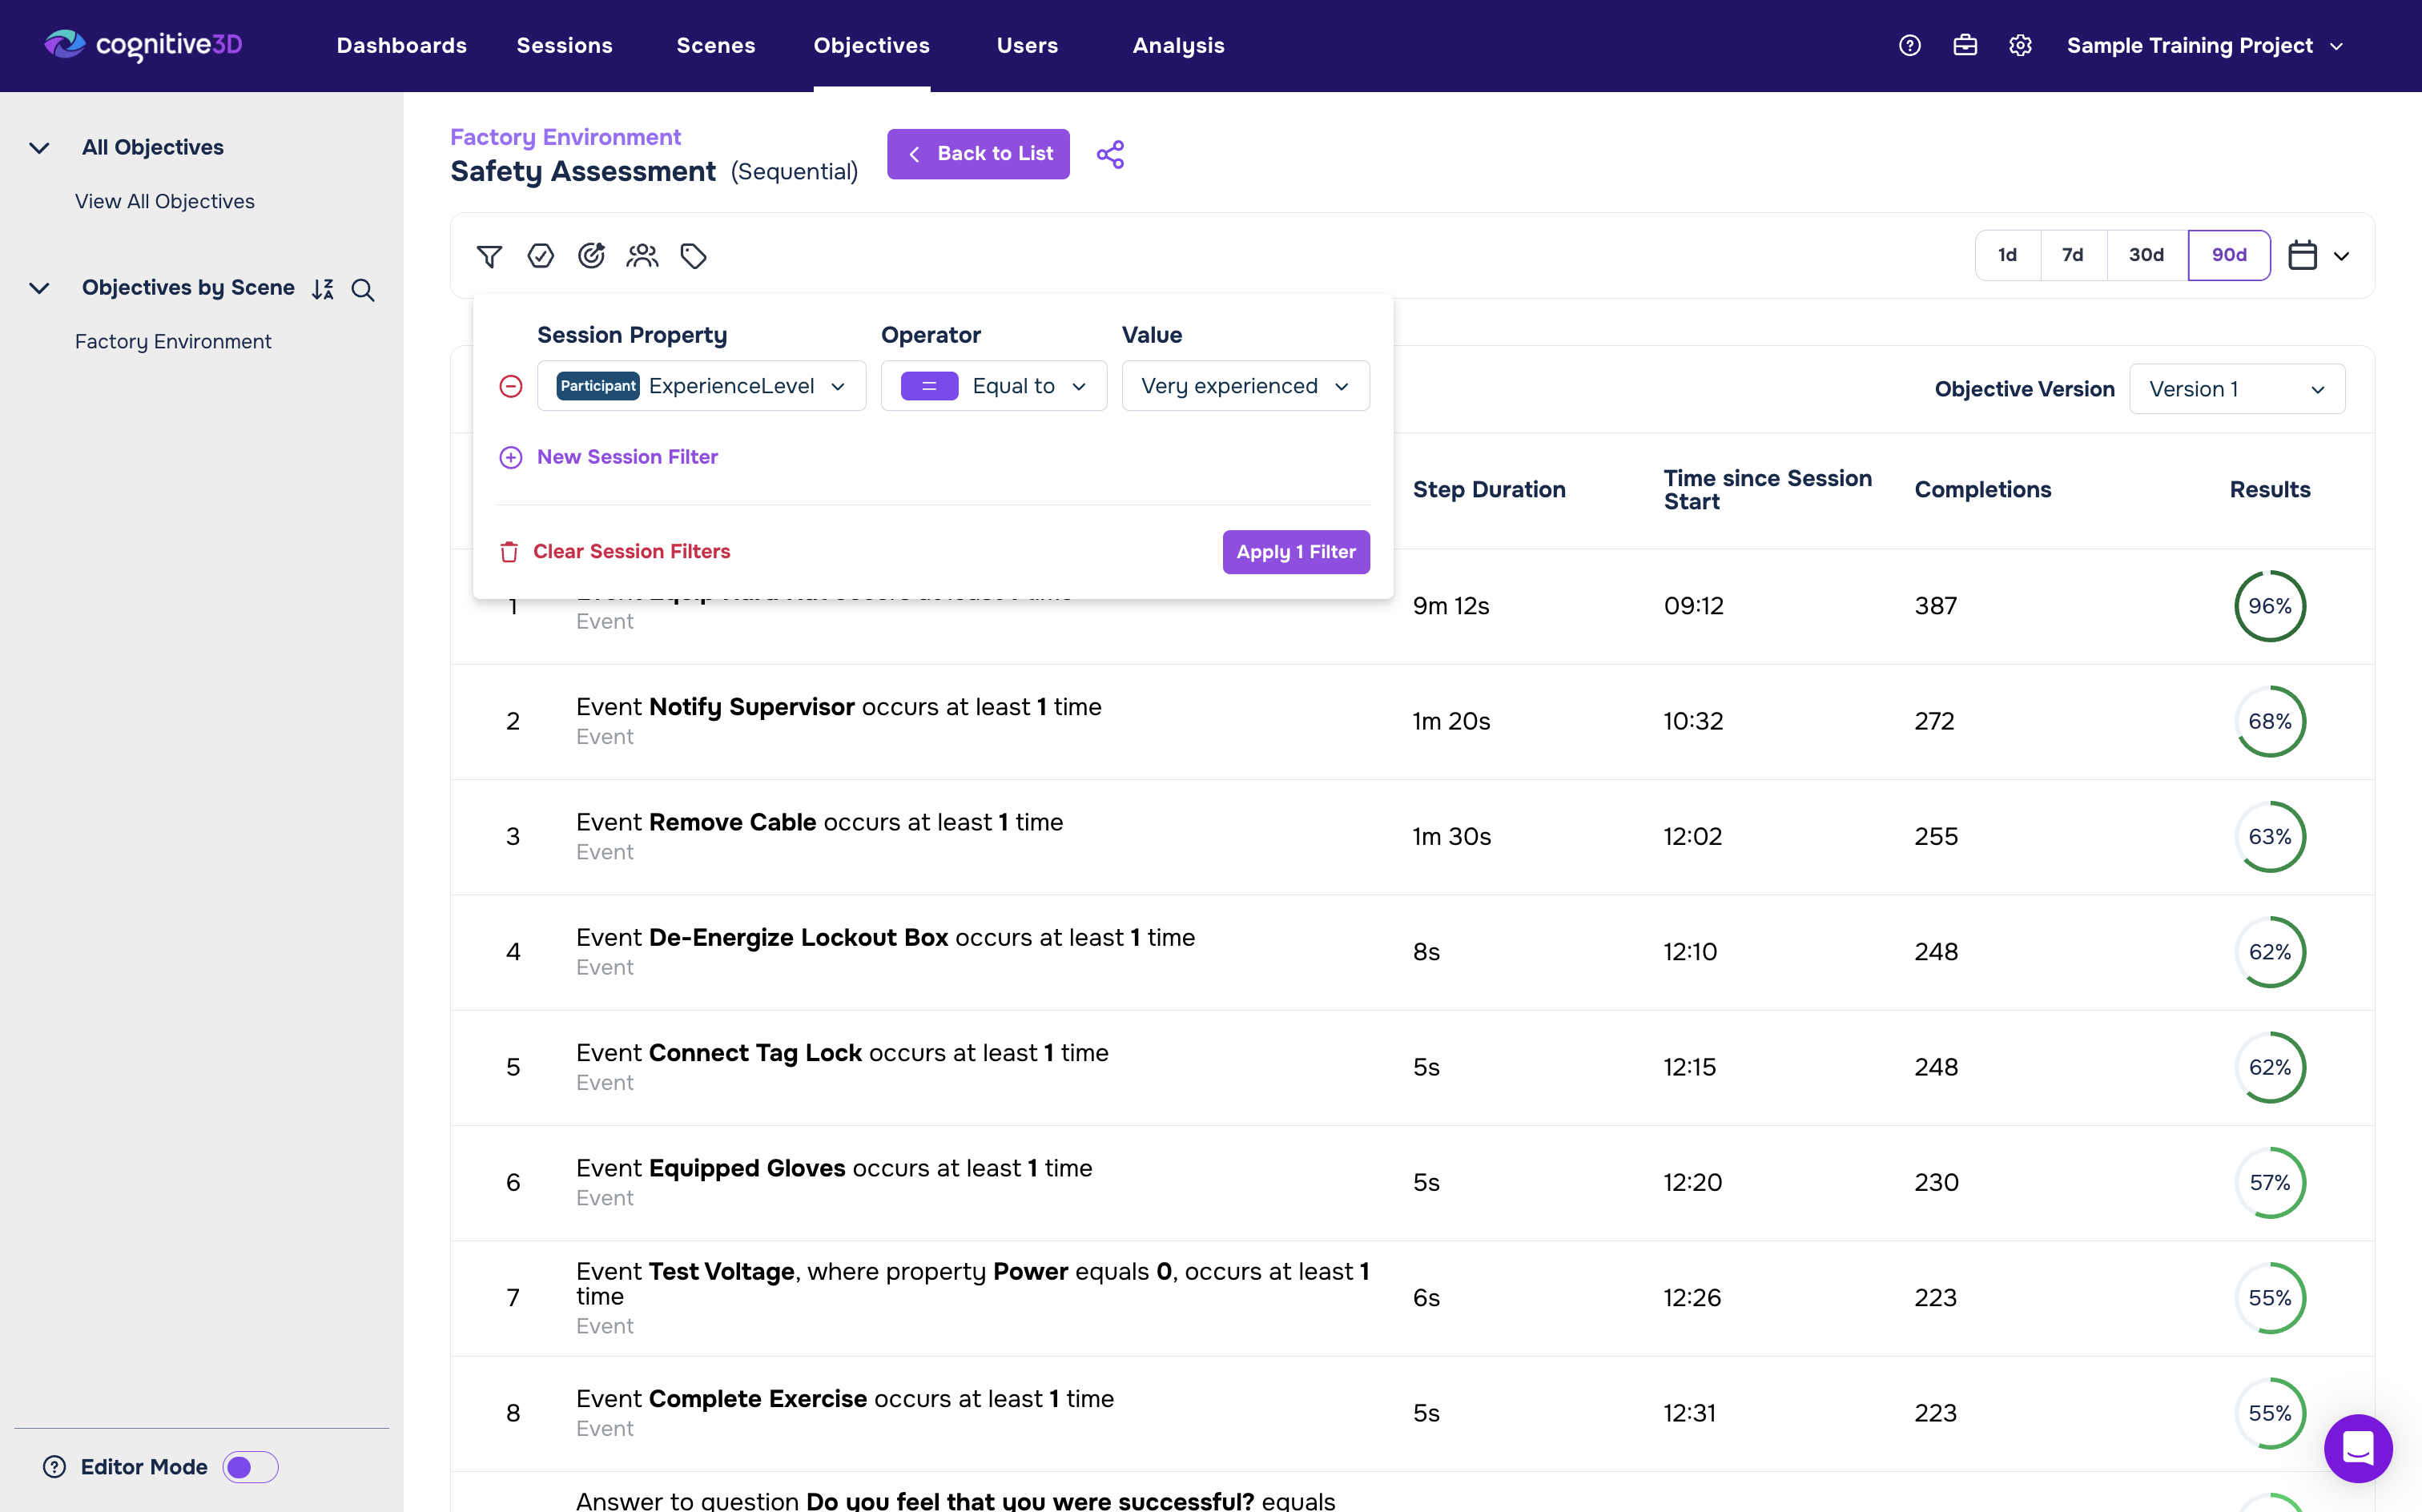Click the share icon beside Back to List
Image resolution: width=2422 pixels, height=1512 pixels.
(x=1110, y=154)
